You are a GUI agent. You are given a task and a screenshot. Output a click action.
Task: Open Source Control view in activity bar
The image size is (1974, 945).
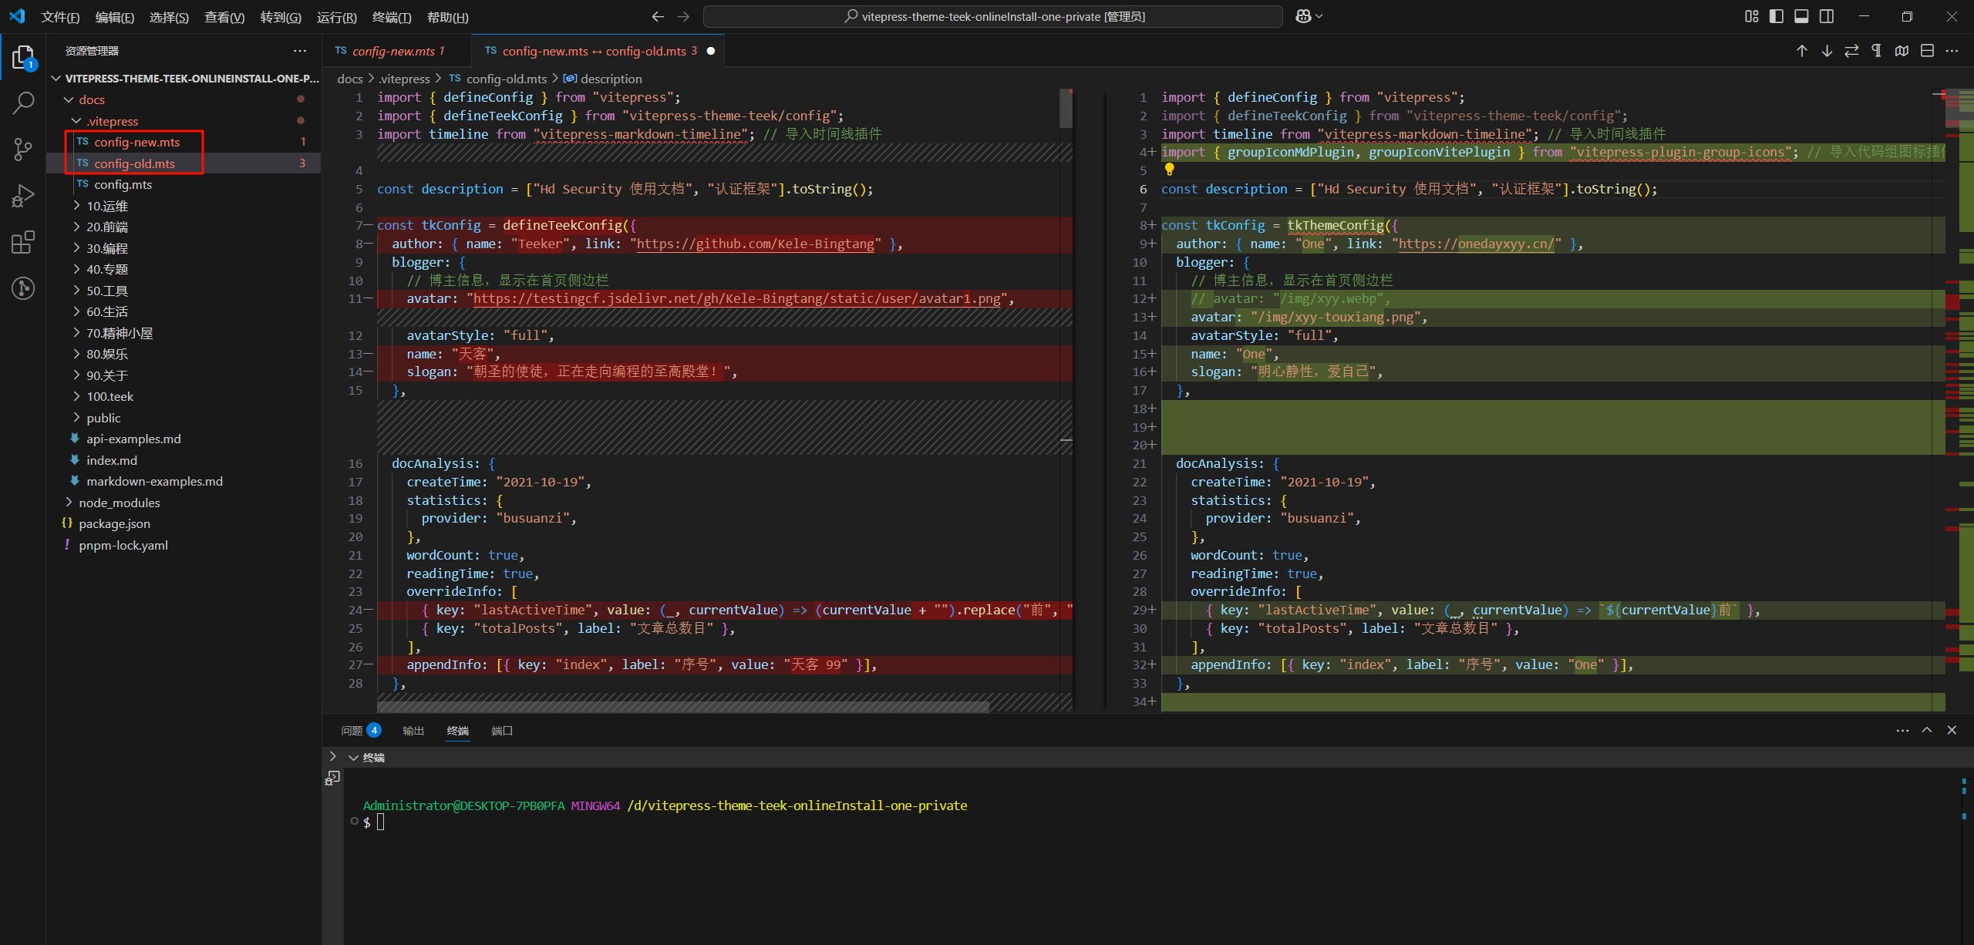click(x=23, y=149)
